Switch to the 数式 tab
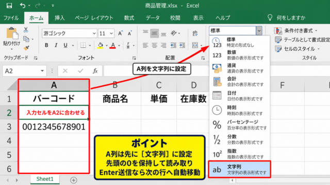Screen dimensions: 330x185 coord(129,18)
